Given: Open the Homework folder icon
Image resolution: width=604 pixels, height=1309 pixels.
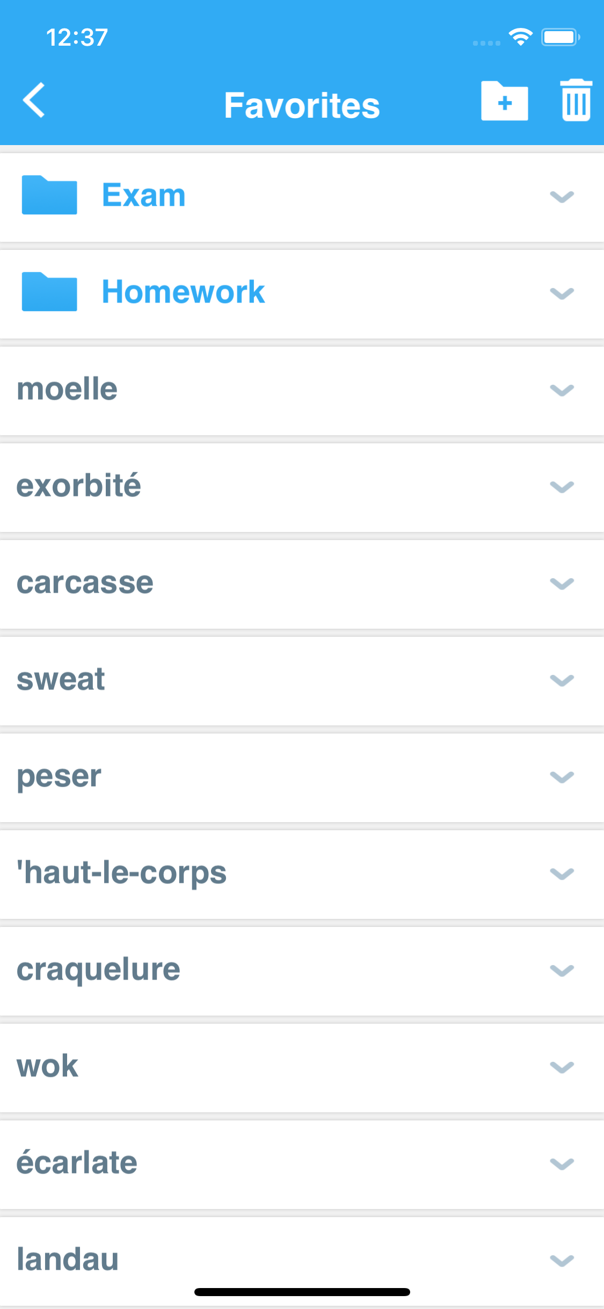Looking at the screenshot, I should point(49,292).
